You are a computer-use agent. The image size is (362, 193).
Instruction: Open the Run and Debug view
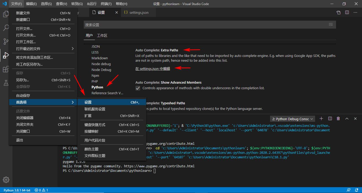[6, 56]
